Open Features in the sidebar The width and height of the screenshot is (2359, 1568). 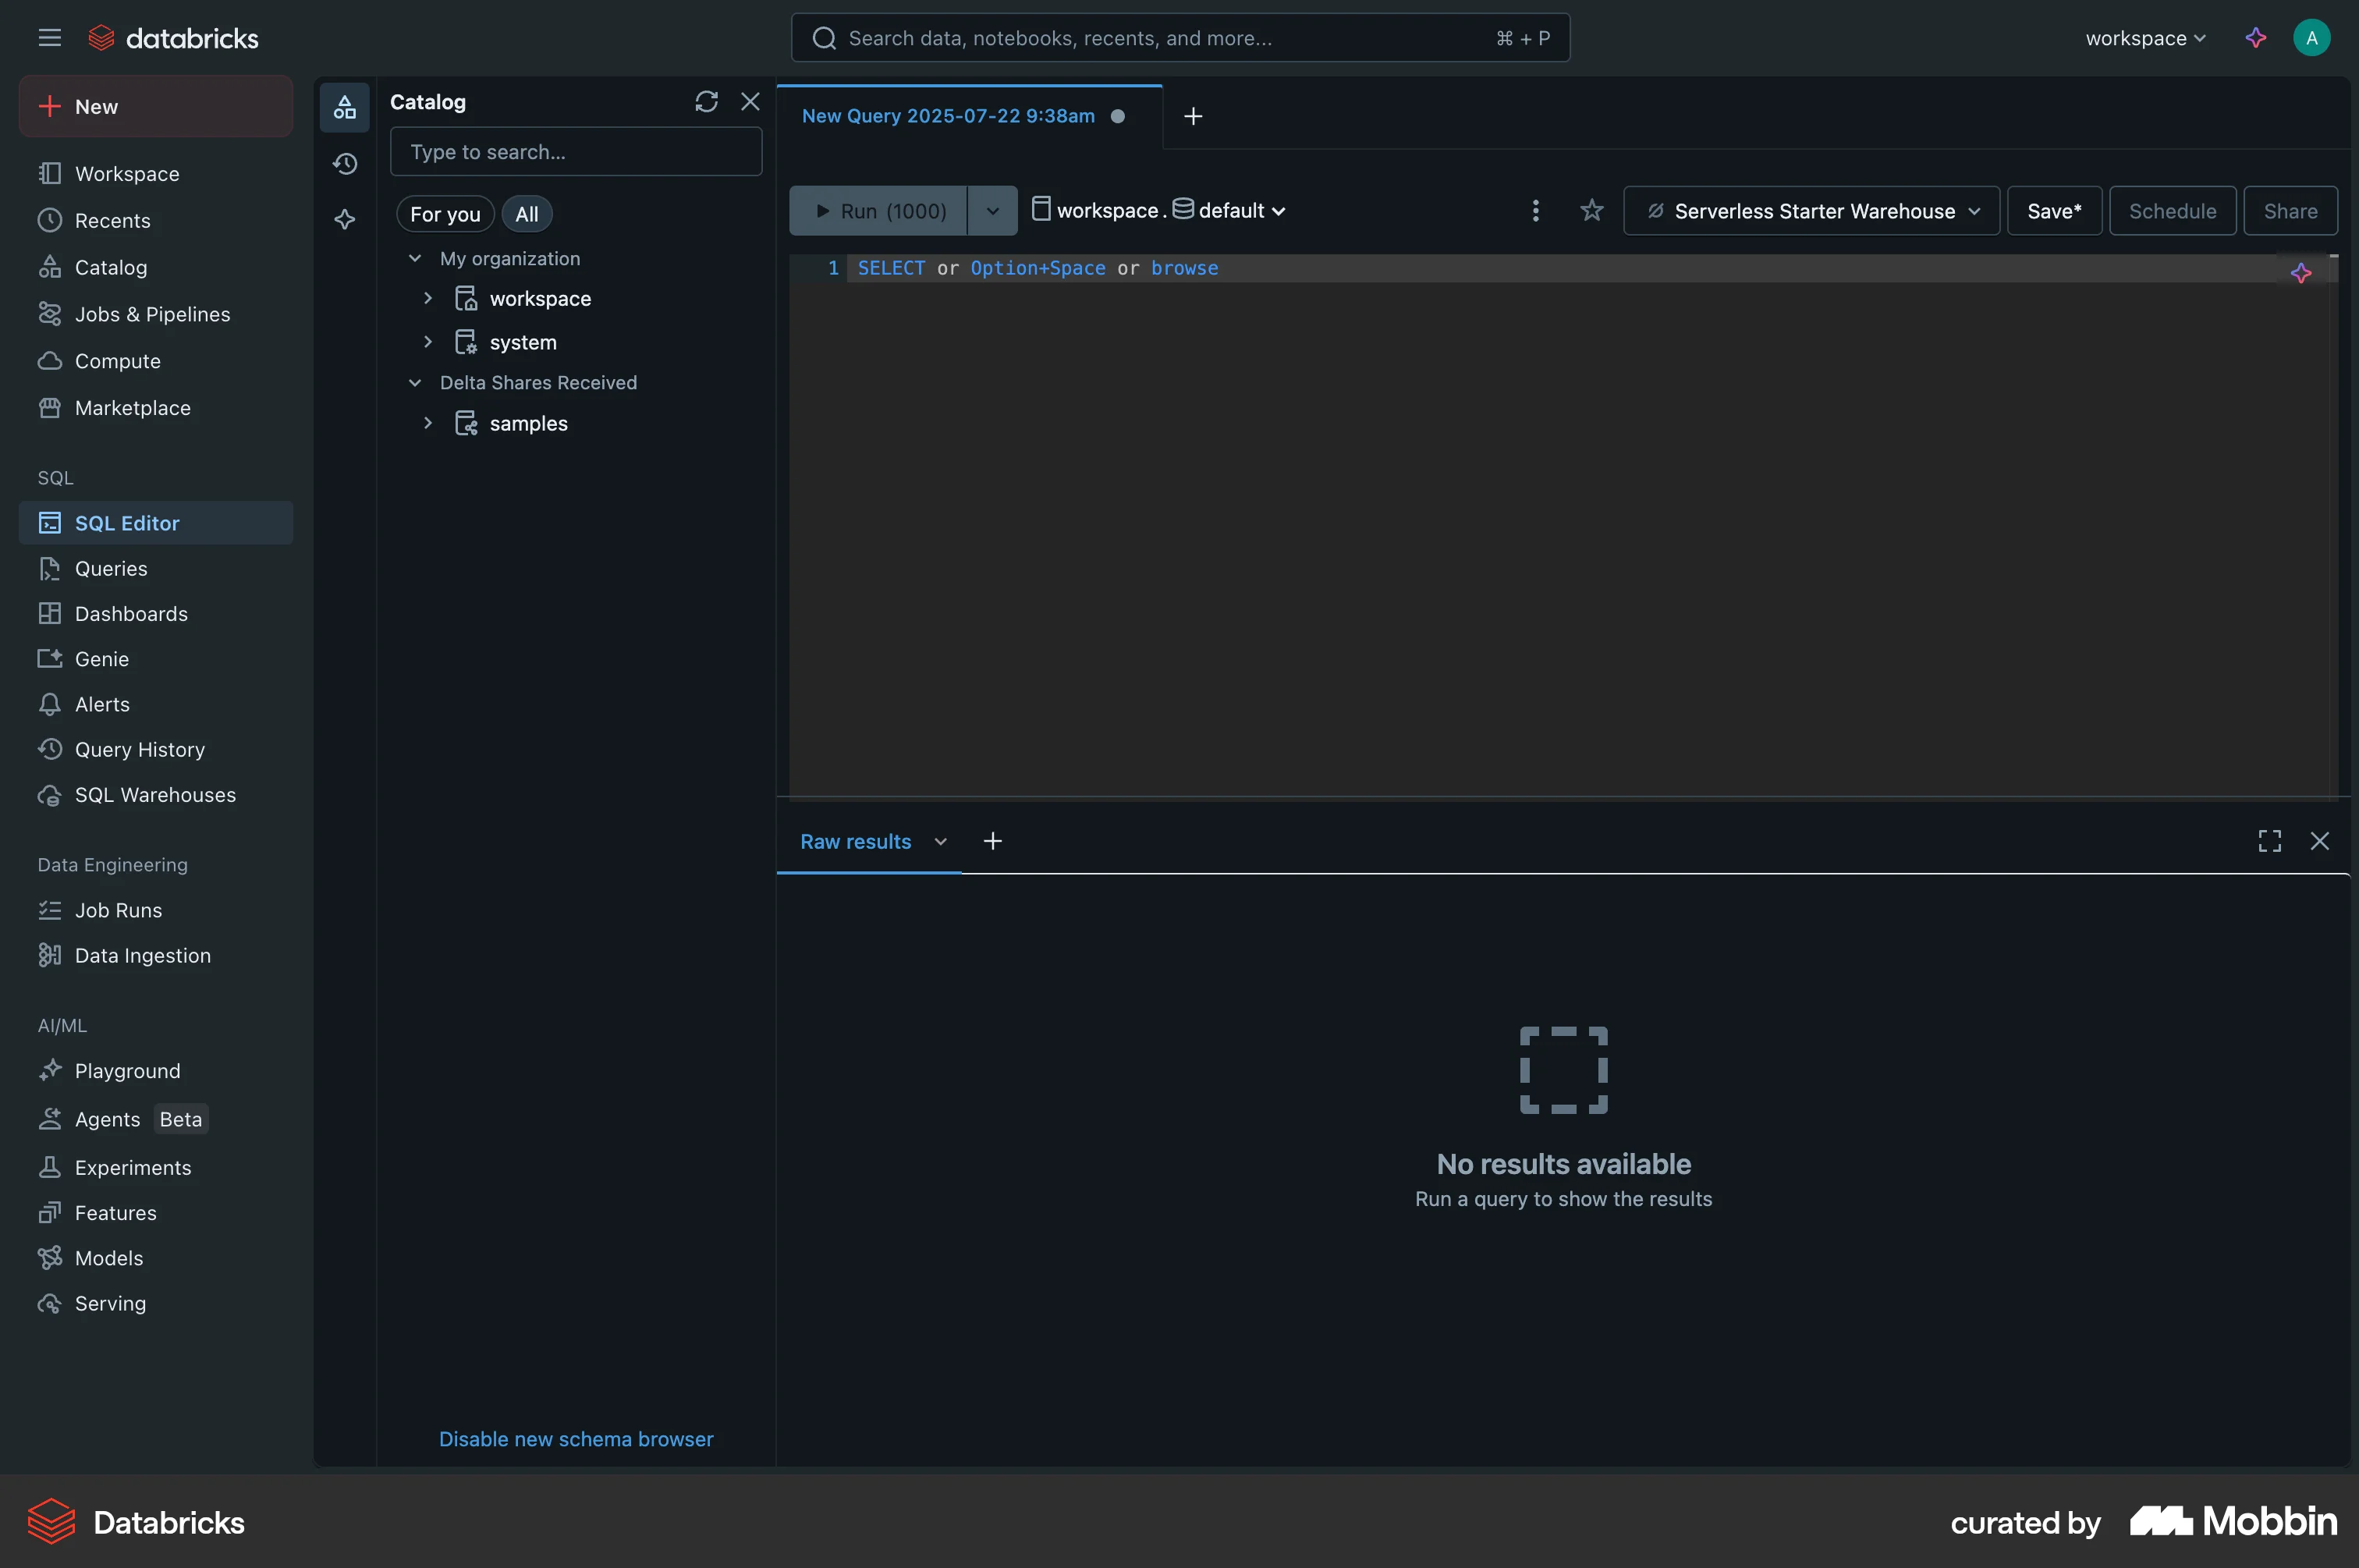(x=156, y=1213)
